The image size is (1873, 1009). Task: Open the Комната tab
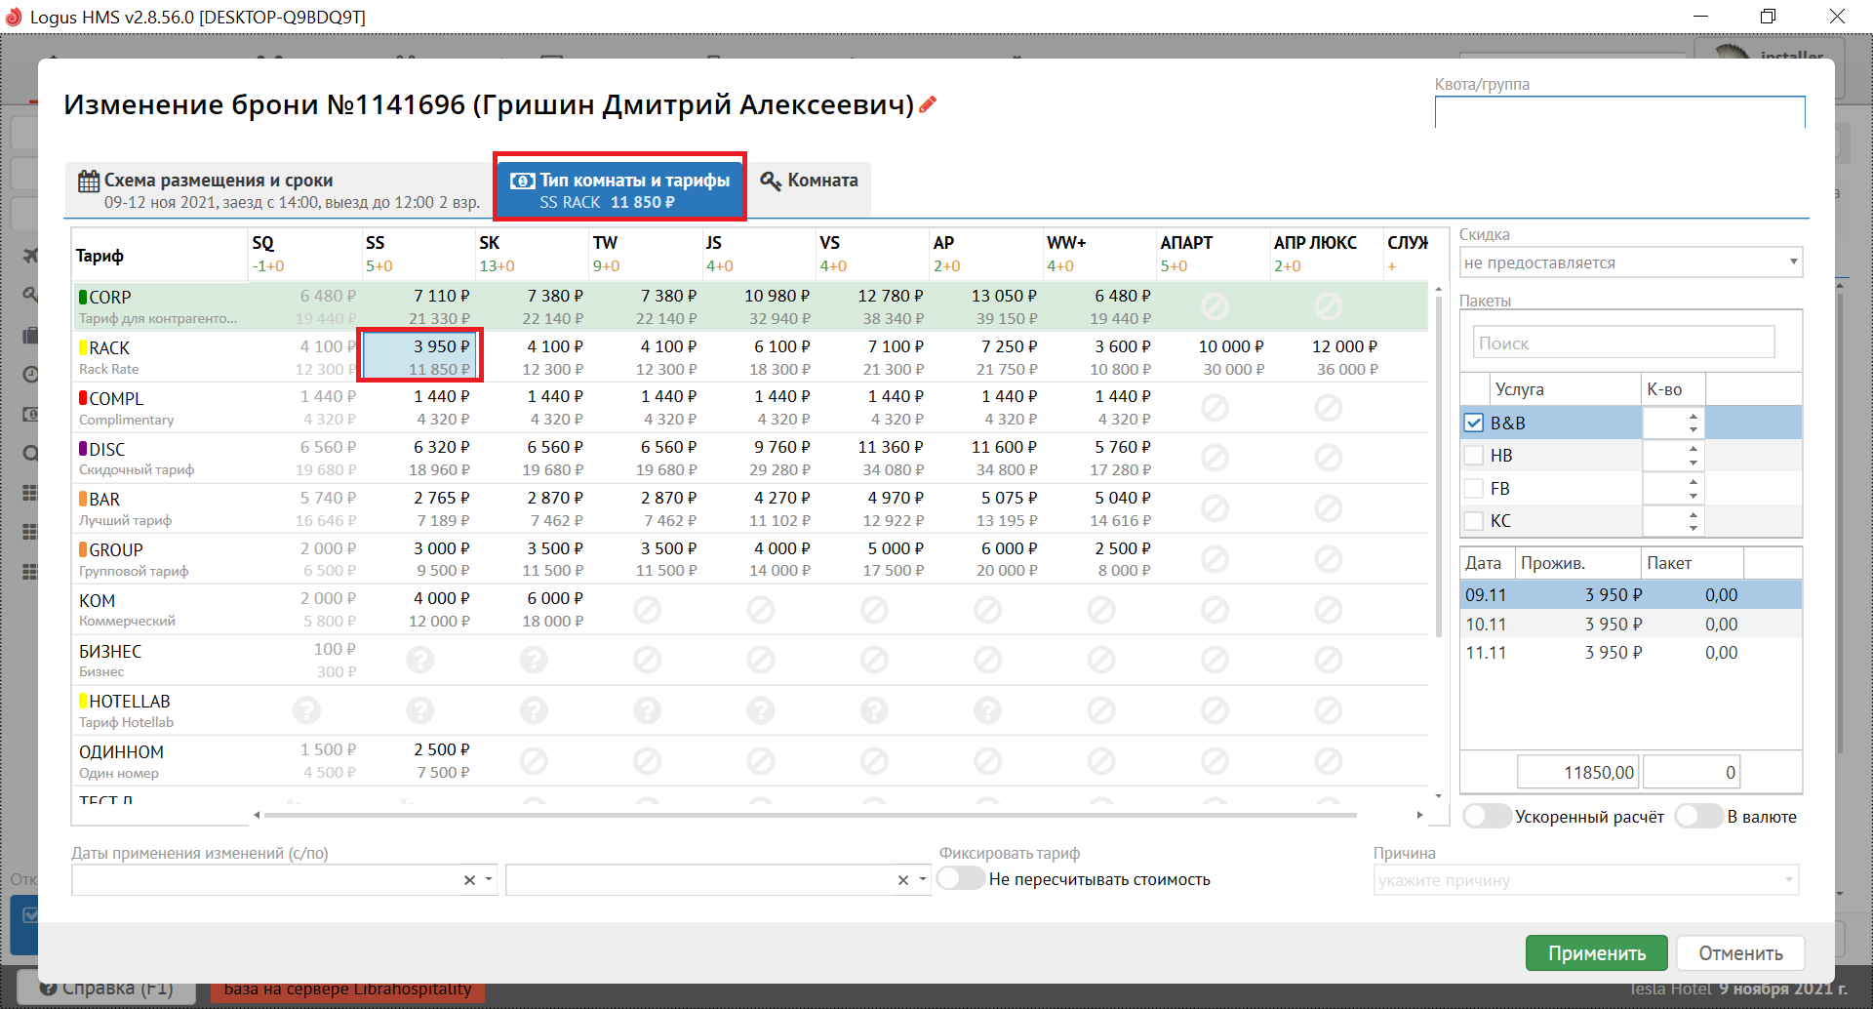click(x=812, y=182)
